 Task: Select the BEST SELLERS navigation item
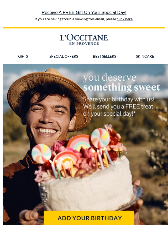[104, 56]
